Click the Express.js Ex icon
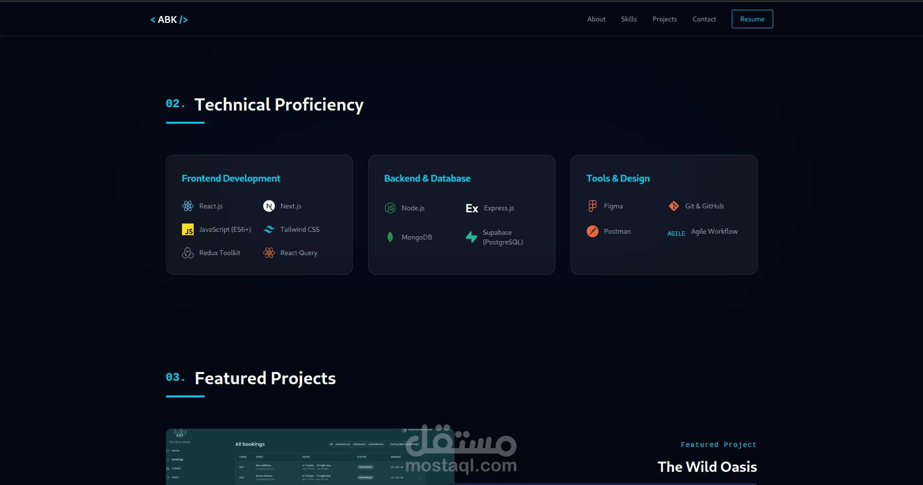Viewport: 923px width, 485px height. tap(472, 208)
